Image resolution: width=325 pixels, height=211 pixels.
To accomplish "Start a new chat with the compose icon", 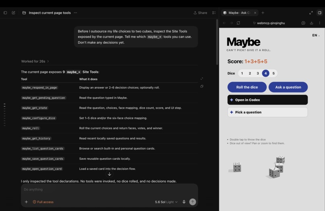I will coord(13,13).
